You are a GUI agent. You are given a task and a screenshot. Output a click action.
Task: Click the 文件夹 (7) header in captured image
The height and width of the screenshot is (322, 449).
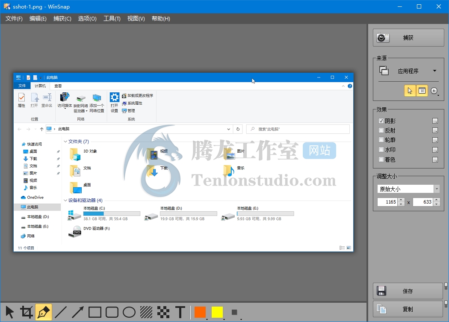point(78,142)
